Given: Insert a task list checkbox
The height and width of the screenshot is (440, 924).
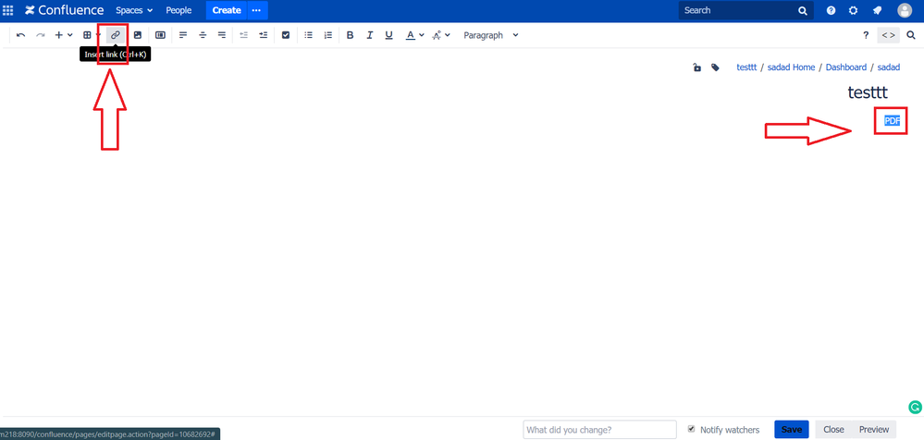Looking at the screenshot, I should [x=286, y=35].
